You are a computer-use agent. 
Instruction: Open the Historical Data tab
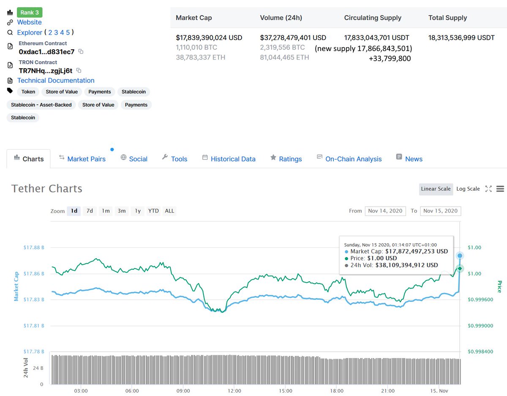[x=229, y=159]
